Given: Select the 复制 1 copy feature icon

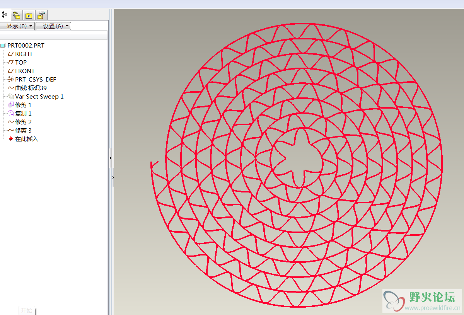Looking at the screenshot, I should pyautogui.click(x=11, y=113).
